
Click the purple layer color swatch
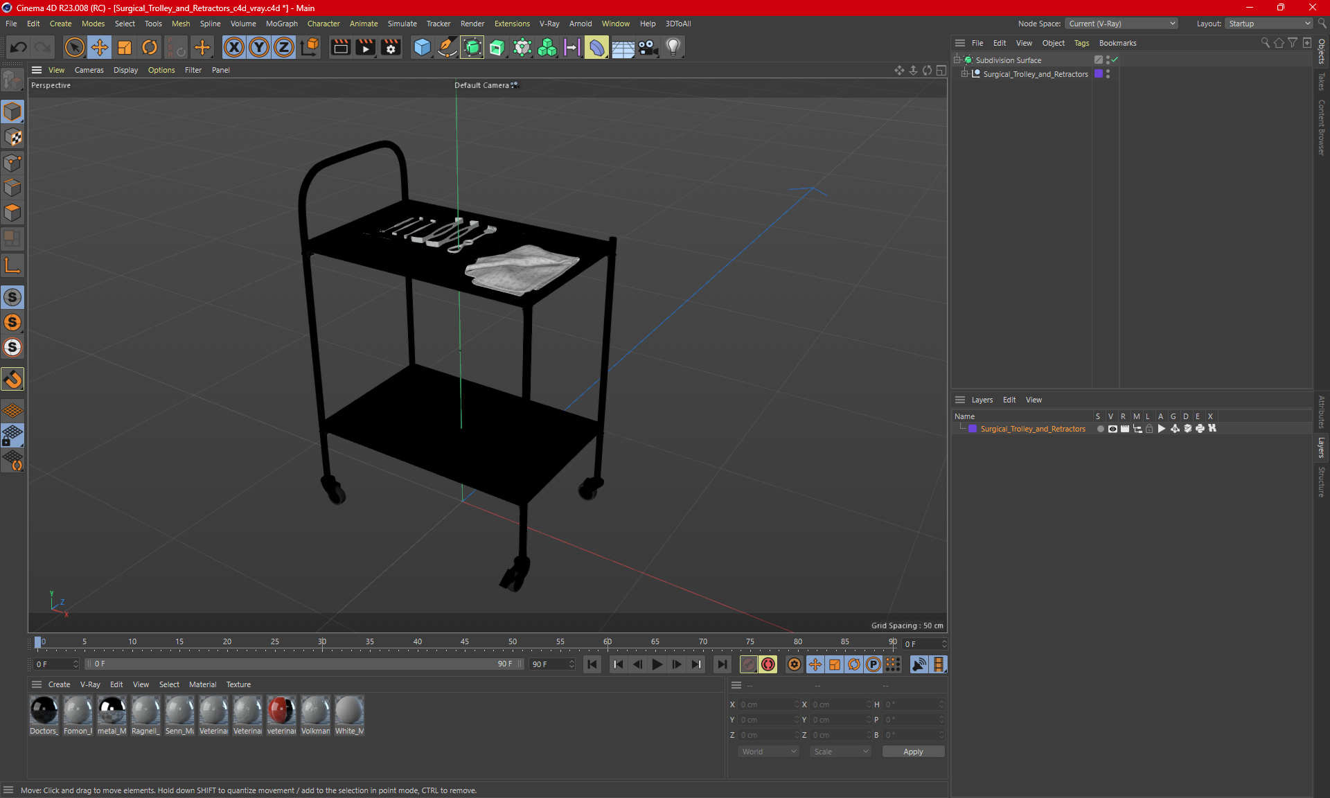pyautogui.click(x=973, y=429)
